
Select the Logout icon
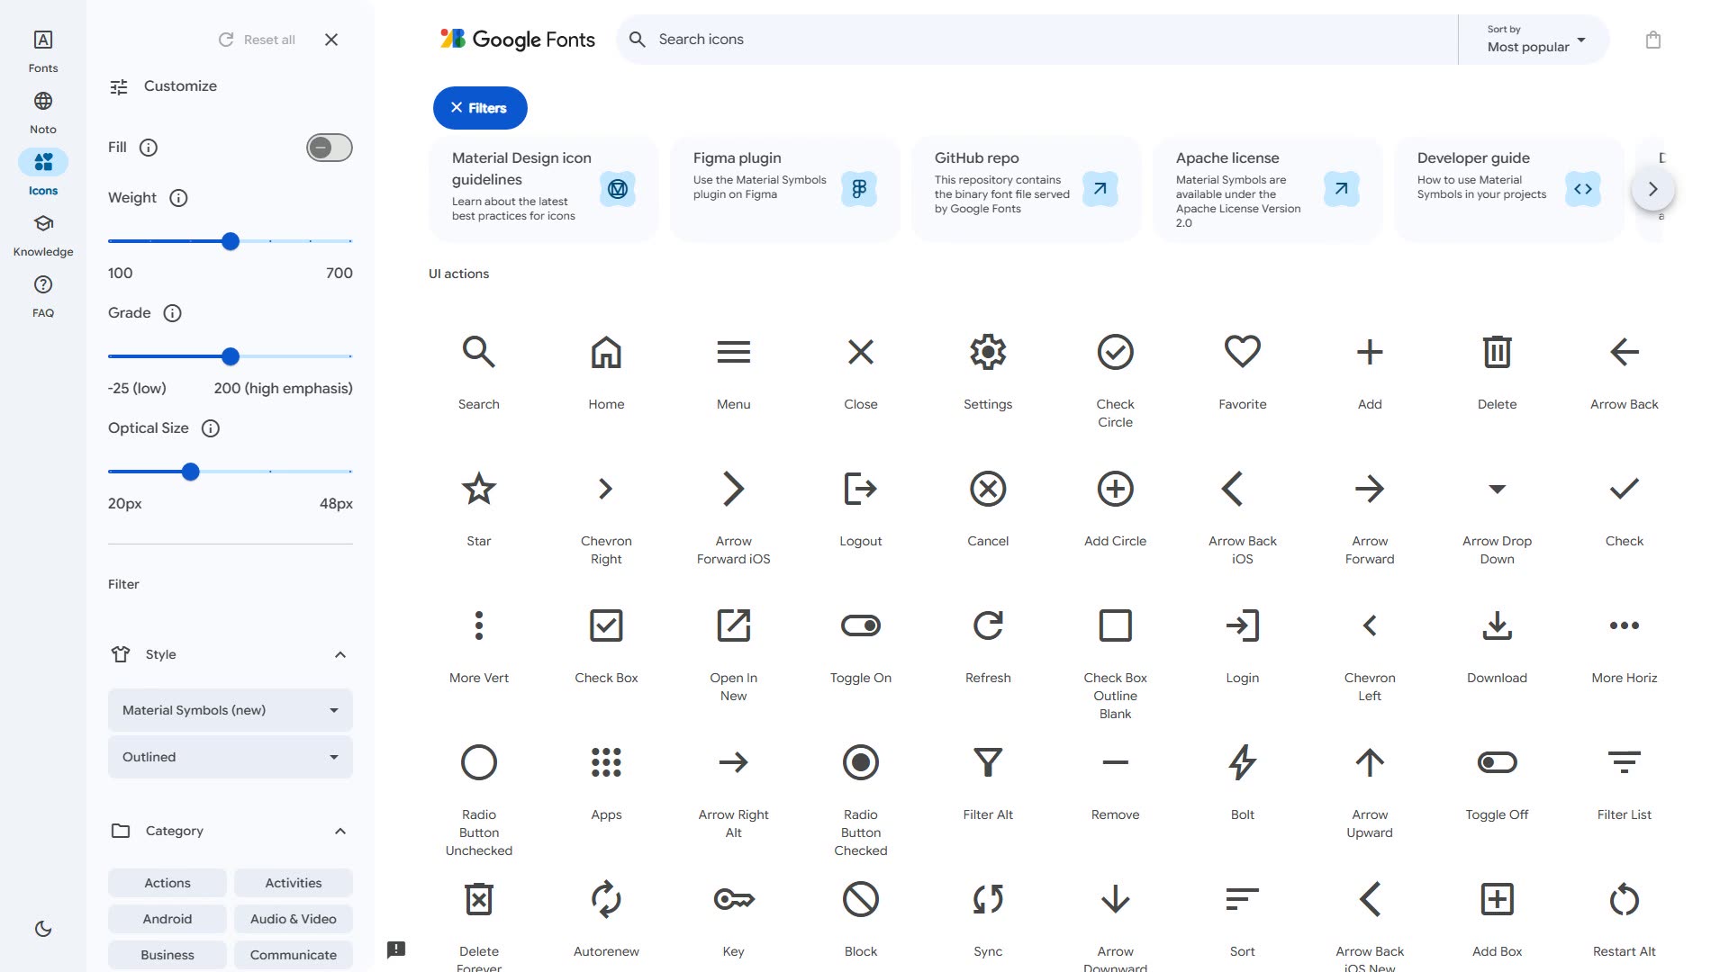(x=861, y=489)
